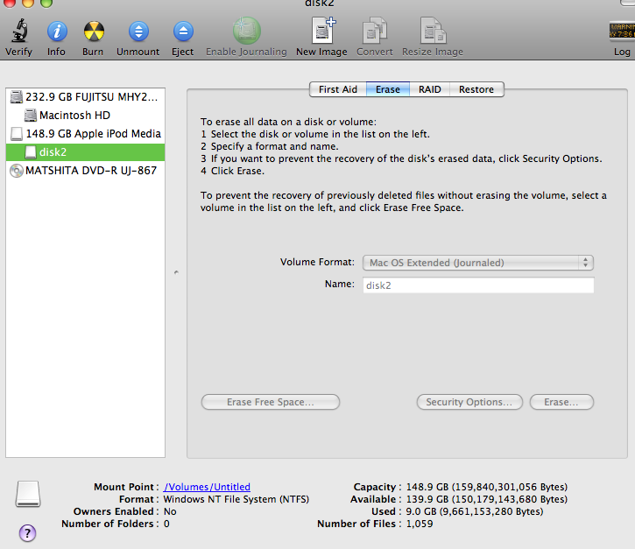
Task: Select the Macintosh HD volume
Action: pos(86,116)
